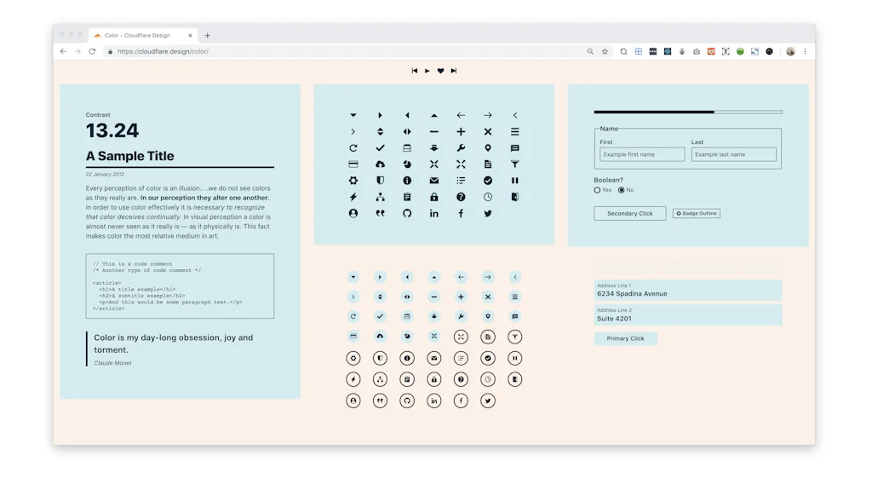Reload the page from the browser toolbar
The height and width of the screenshot is (490, 872).
[92, 51]
